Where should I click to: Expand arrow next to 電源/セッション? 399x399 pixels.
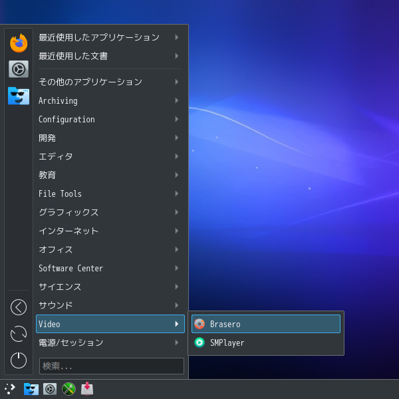click(x=177, y=342)
